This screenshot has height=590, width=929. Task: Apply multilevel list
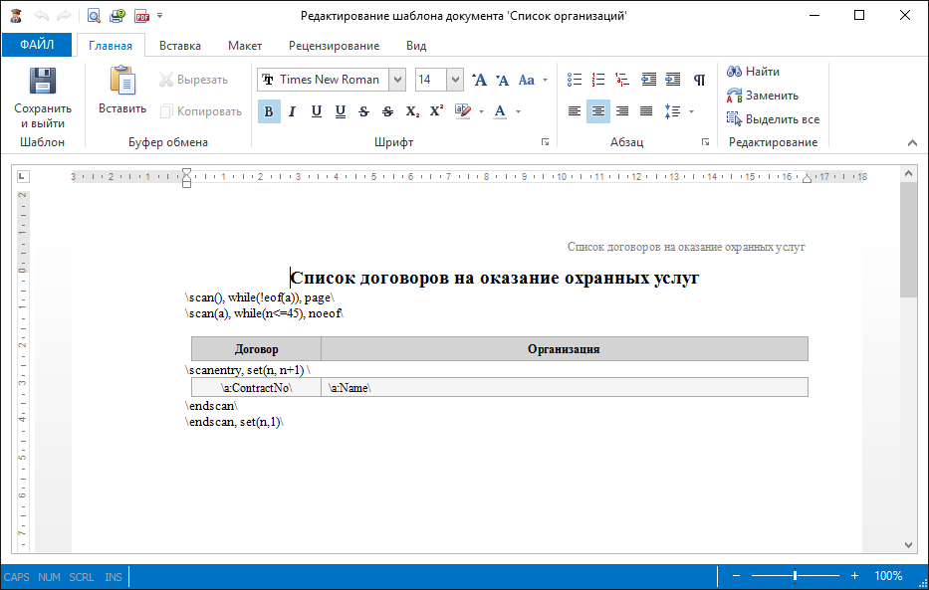pos(622,80)
